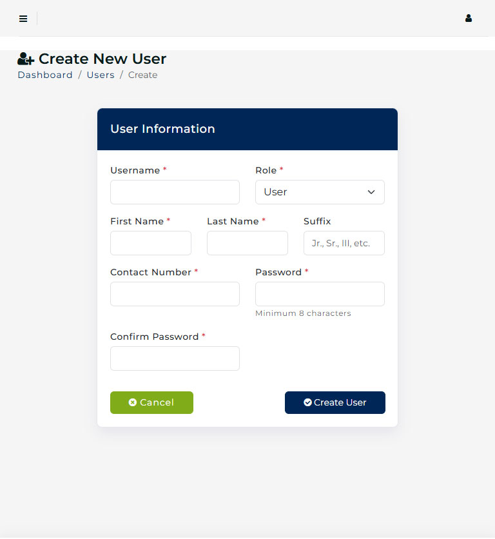Viewport: 495px width, 539px height.
Task: Submit with the Create User button
Action: (x=335, y=402)
